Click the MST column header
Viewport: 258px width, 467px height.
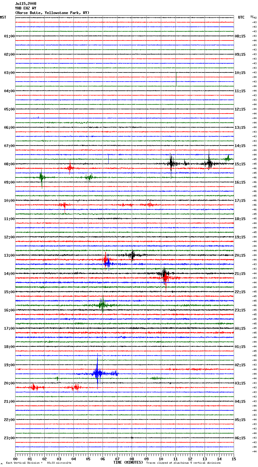point(3,17)
